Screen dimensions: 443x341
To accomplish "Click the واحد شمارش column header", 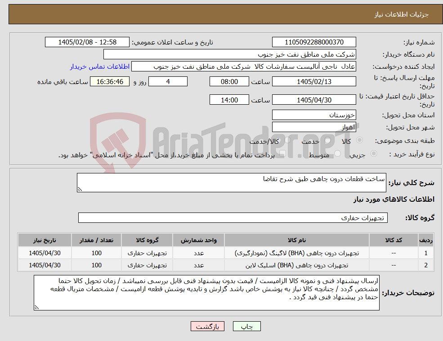I will tap(199, 240).
